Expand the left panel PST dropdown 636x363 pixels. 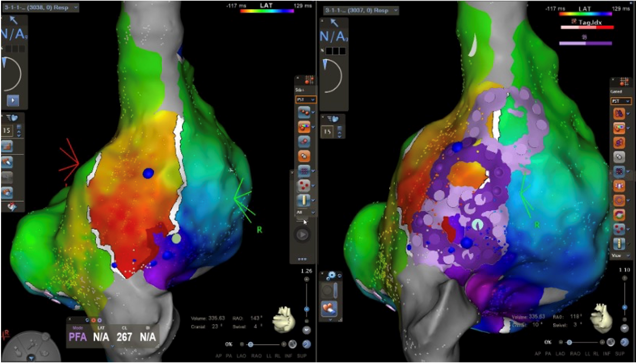point(306,100)
